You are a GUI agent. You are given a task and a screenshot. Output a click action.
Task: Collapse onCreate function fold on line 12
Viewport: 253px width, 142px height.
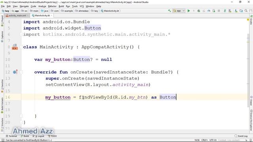point(21,72)
